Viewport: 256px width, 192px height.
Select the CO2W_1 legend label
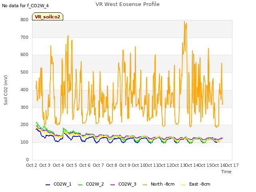(x=62, y=184)
